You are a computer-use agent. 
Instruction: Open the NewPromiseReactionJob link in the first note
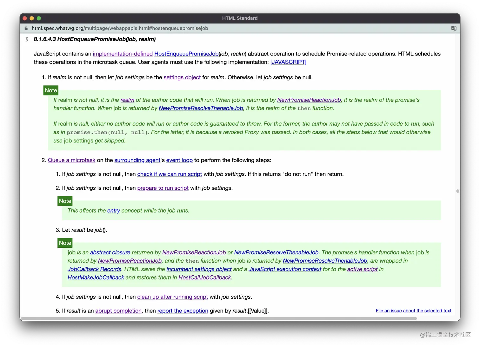[309, 100]
